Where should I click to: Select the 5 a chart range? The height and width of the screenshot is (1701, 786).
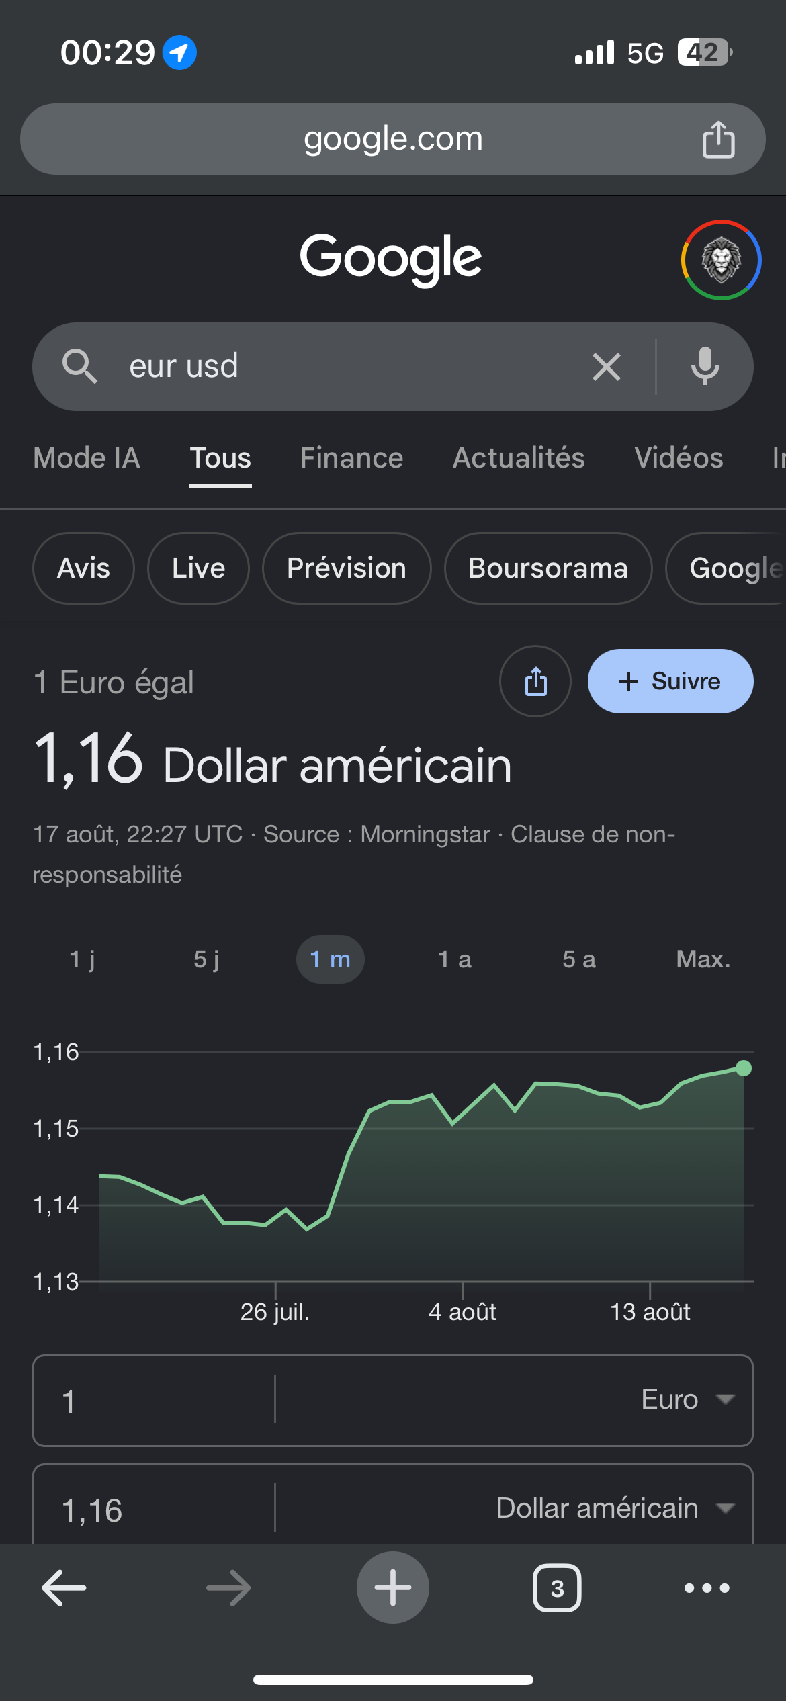point(579,959)
